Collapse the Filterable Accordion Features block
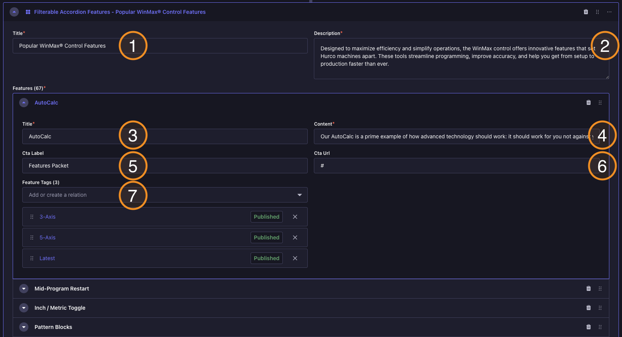622x337 pixels. point(14,12)
